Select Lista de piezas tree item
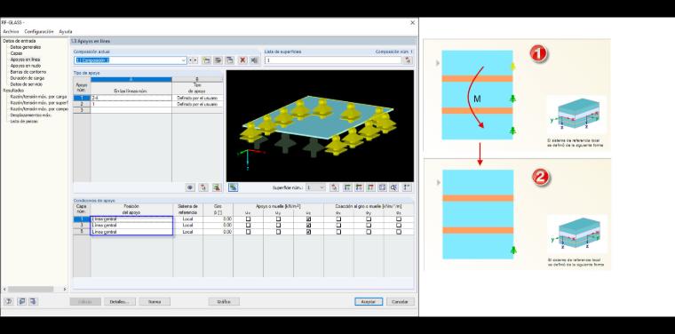675x334 pixels. [x=24, y=122]
